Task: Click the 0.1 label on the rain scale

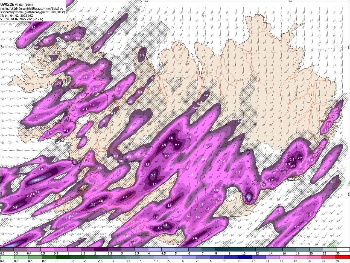Action: pos(2,261)
